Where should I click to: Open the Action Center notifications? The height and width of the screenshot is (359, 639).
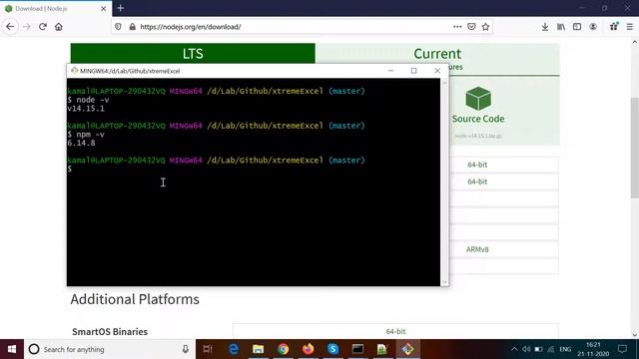[x=622, y=349]
